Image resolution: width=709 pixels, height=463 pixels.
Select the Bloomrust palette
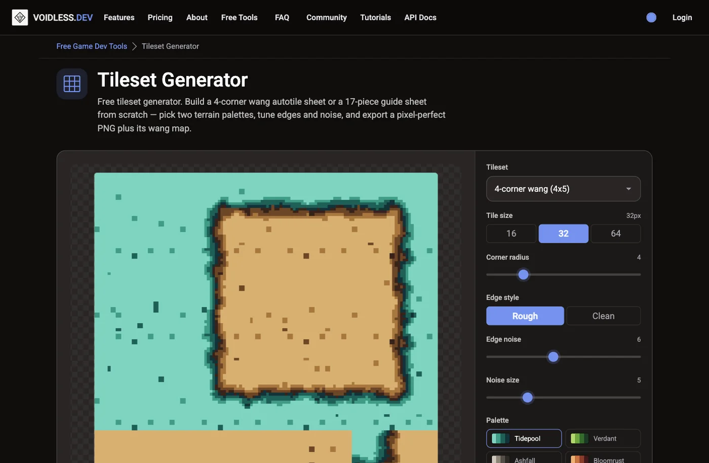603,458
